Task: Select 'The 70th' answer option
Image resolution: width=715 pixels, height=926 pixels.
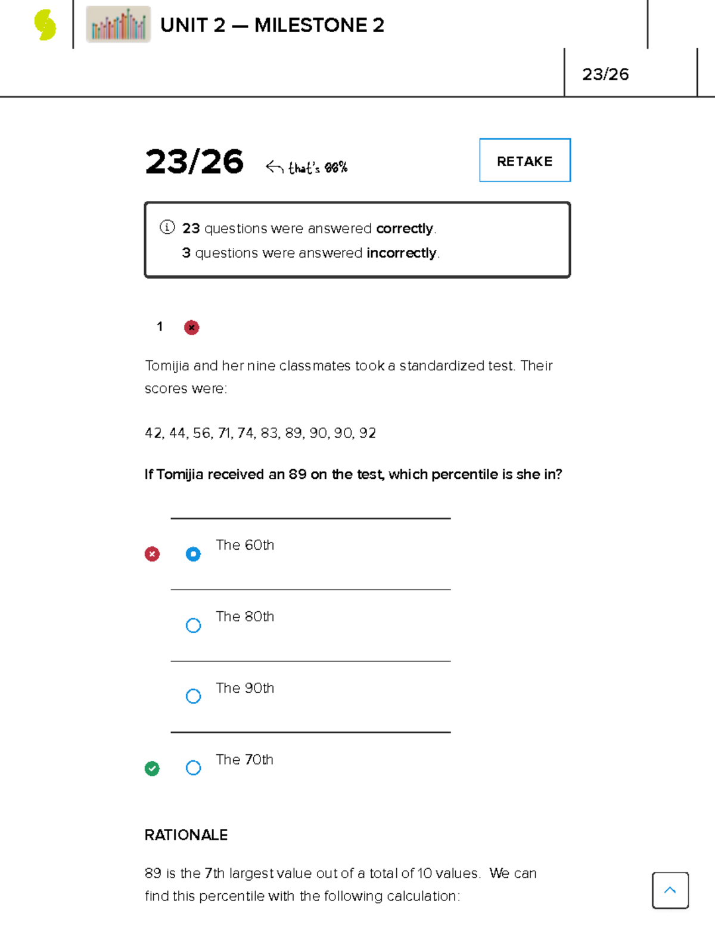Action: 193,768
